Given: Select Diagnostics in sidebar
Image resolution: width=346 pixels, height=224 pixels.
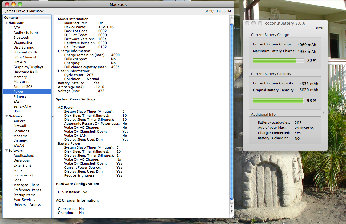Looking at the screenshot, I should 23,42.
